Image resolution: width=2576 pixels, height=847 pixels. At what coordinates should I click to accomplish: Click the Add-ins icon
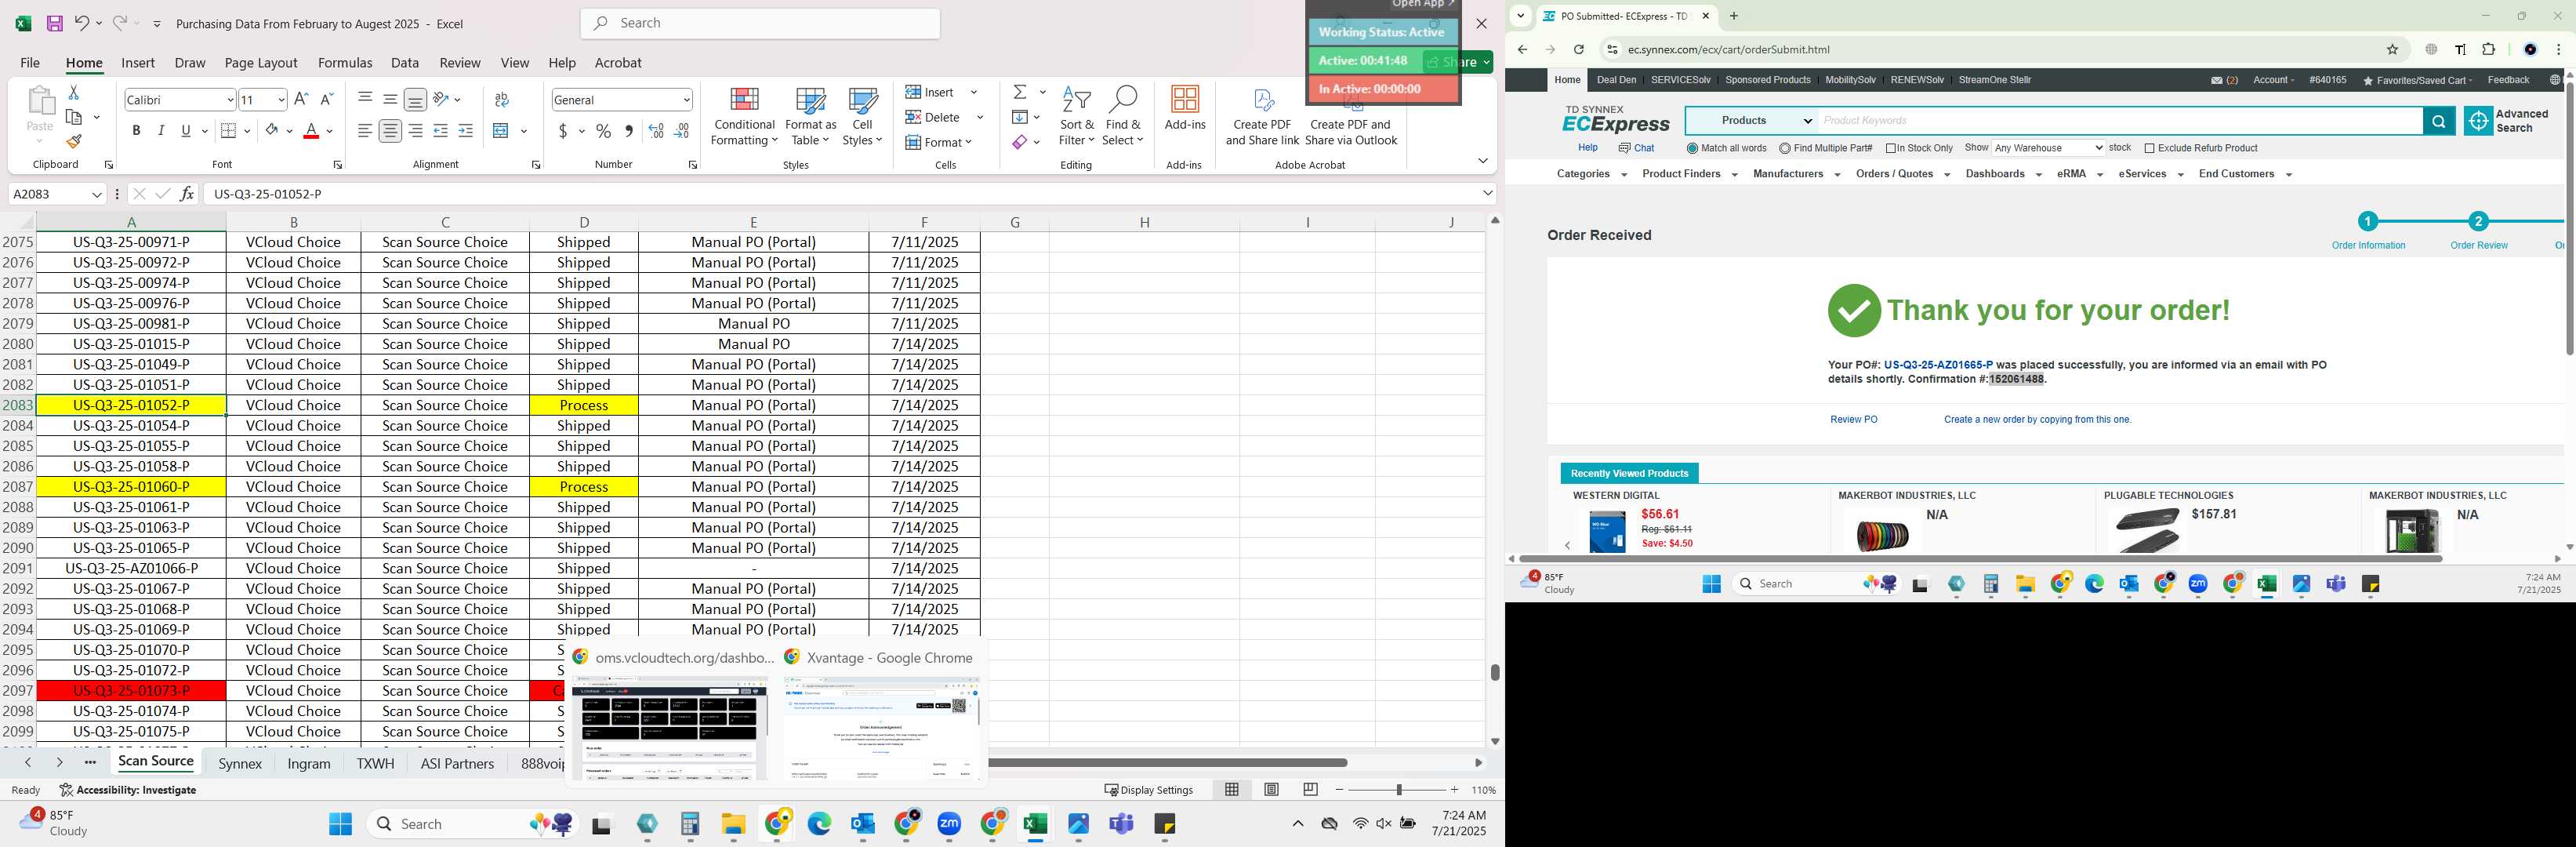pos(1185,109)
